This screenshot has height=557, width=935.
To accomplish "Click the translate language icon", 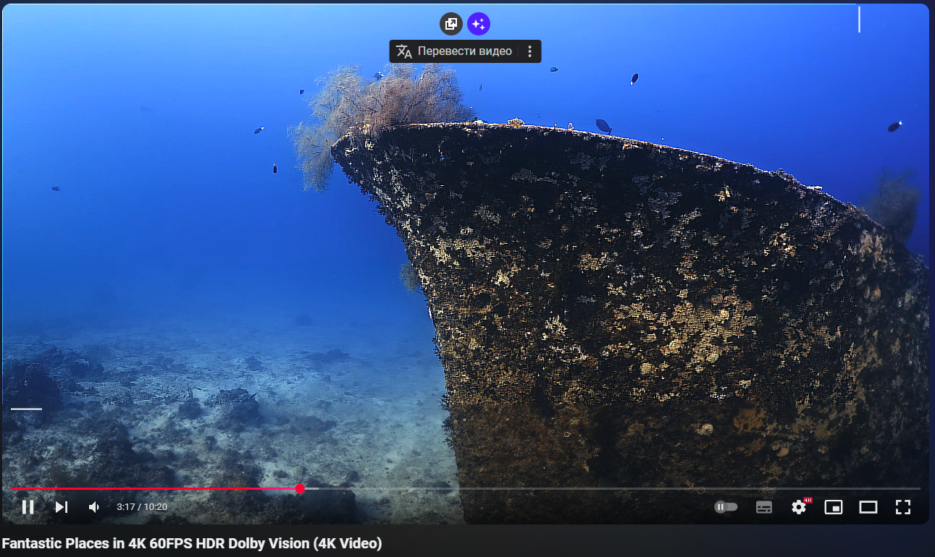I will tap(404, 51).
